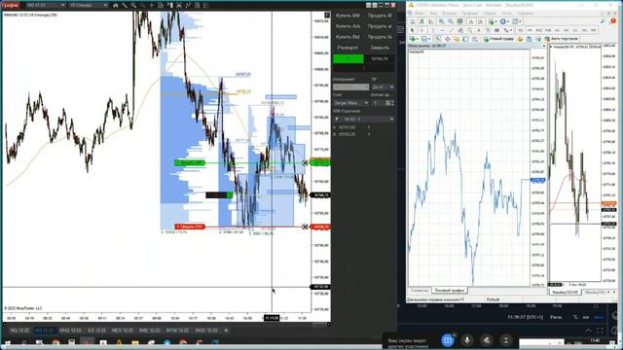Open the TIF dropdown in Chart Trader
623x350 pixels.
[x=383, y=87]
